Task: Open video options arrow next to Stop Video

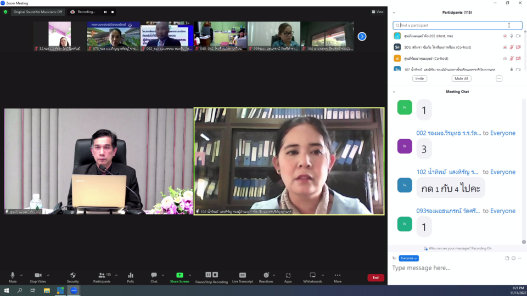Action: pos(48,275)
